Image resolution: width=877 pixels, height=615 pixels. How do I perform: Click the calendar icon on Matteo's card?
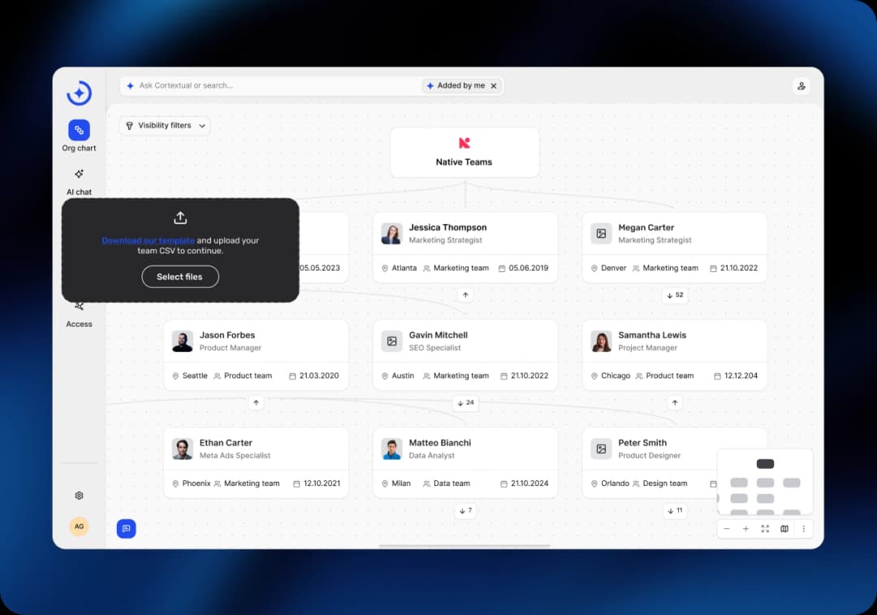click(x=503, y=483)
